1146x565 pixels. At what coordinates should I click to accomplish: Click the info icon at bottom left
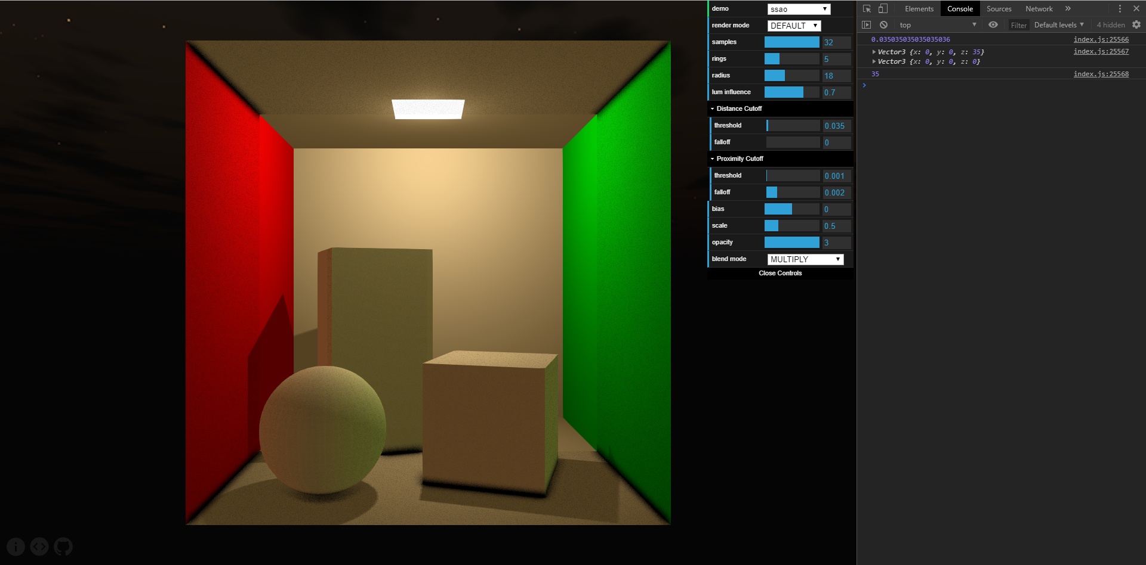click(x=16, y=547)
